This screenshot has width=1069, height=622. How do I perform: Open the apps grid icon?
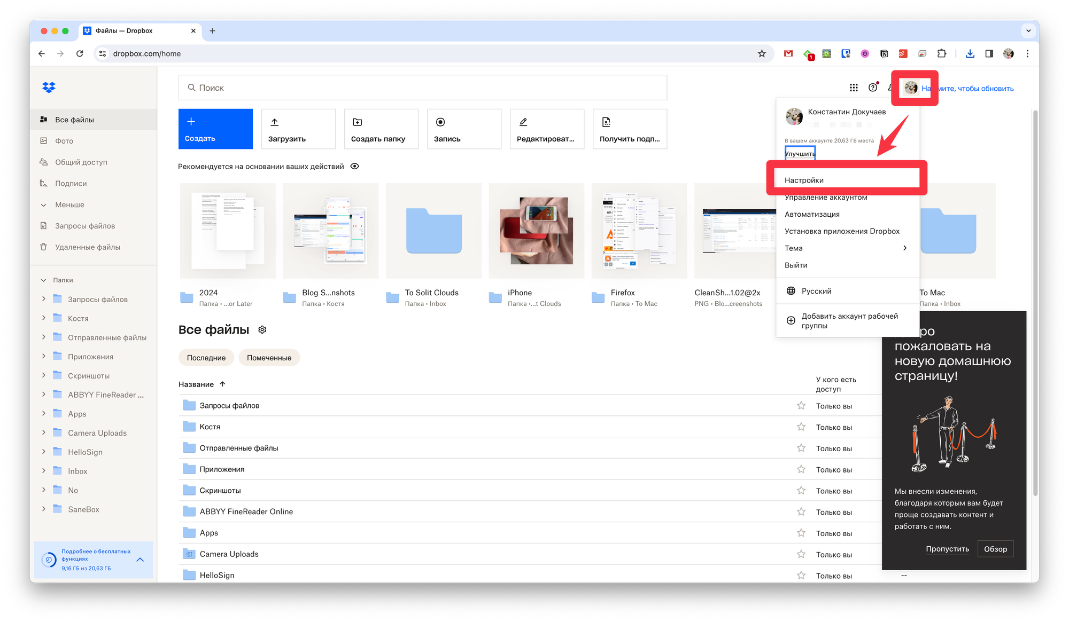pos(854,88)
